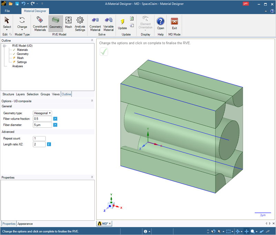Open the Change model type dropdown
Viewport: 276px width, 235px height.
pos(22,23)
